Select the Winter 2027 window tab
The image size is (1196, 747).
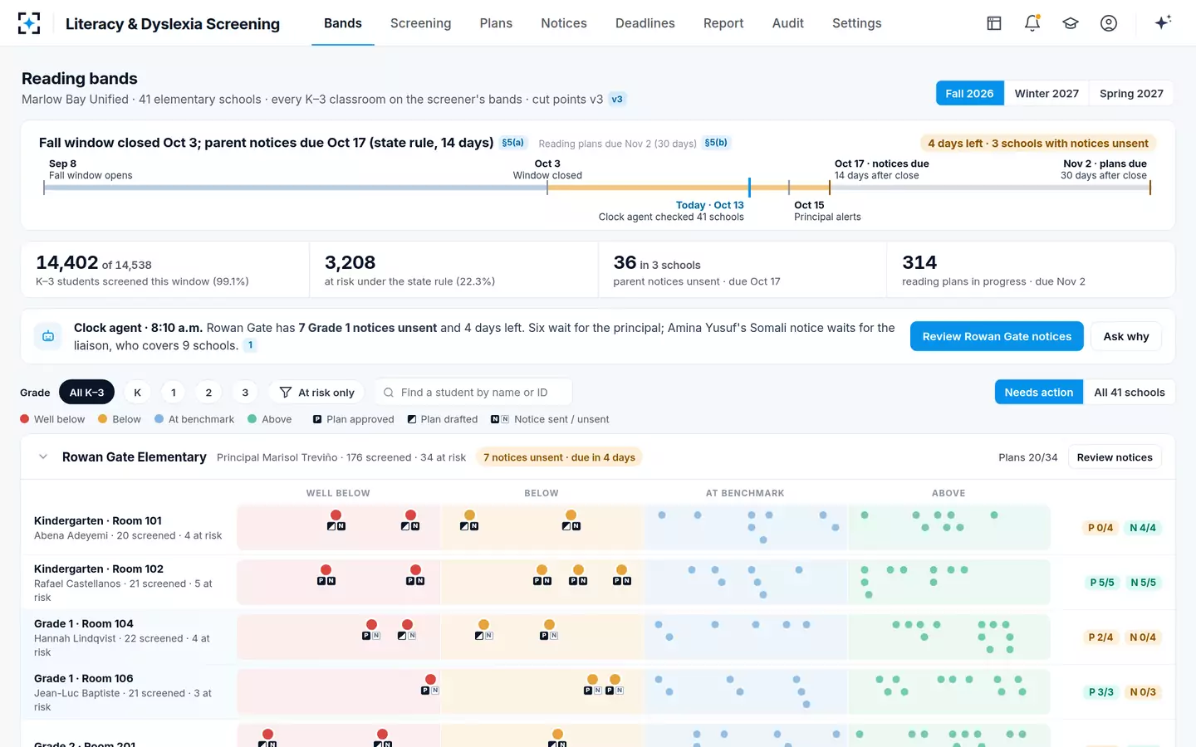click(x=1046, y=94)
